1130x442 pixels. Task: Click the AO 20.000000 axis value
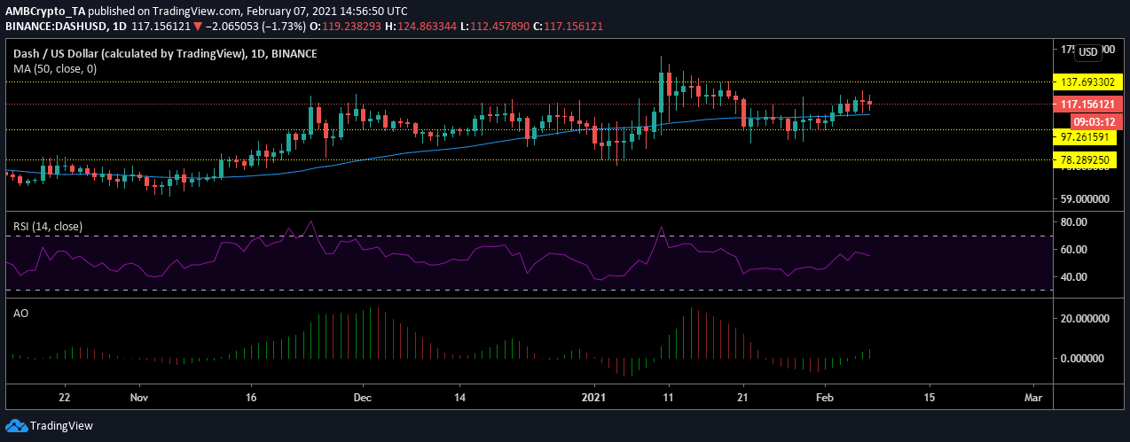(x=1083, y=319)
